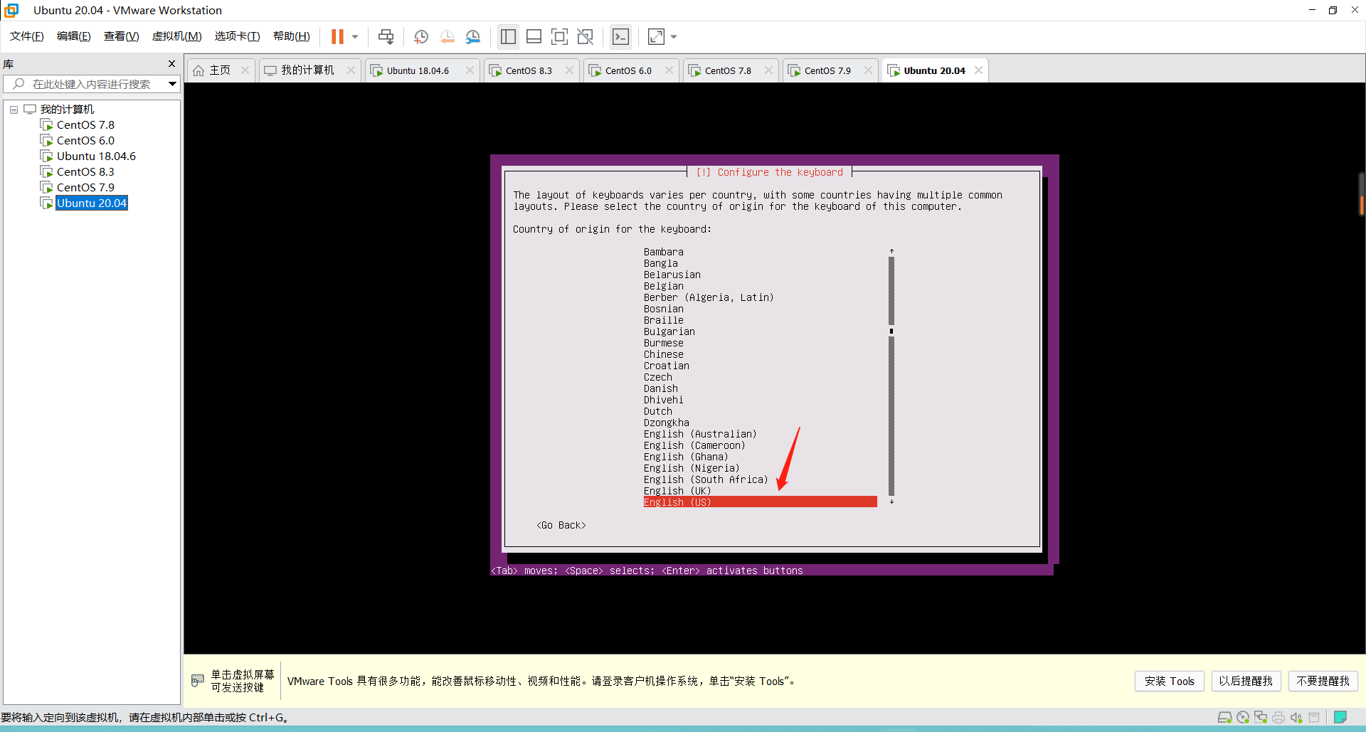Take a snapshot of this VM
The height and width of the screenshot is (732, 1366).
421,36
